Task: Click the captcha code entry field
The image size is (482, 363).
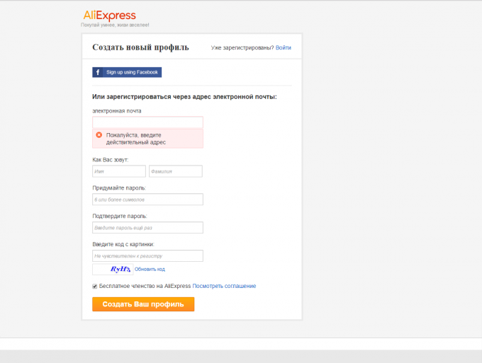Action: (147, 256)
